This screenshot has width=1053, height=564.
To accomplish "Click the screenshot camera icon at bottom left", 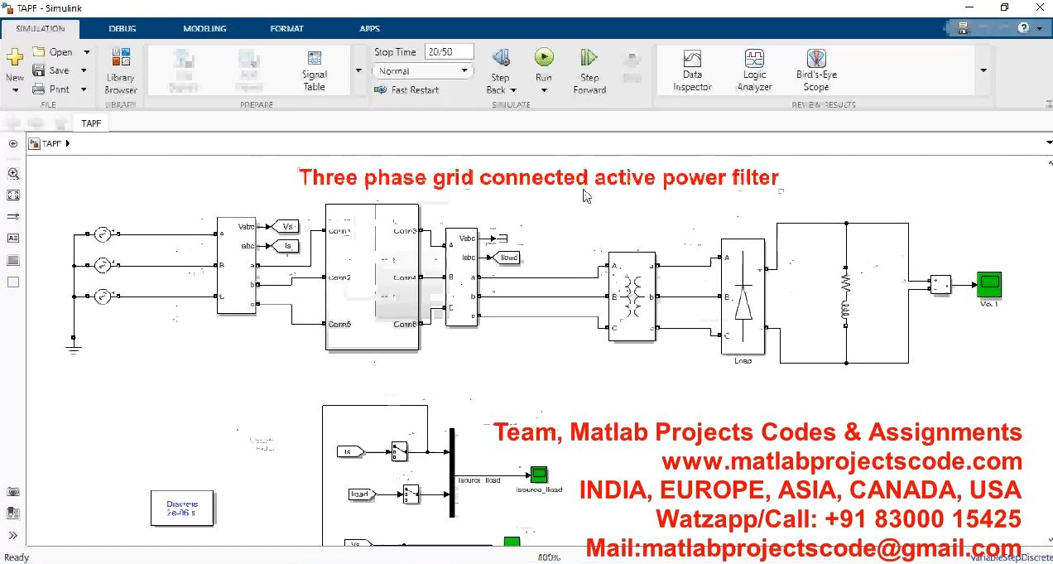I will coord(13,491).
